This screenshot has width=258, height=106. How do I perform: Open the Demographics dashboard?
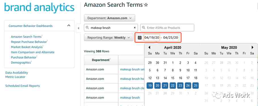[21, 63]
